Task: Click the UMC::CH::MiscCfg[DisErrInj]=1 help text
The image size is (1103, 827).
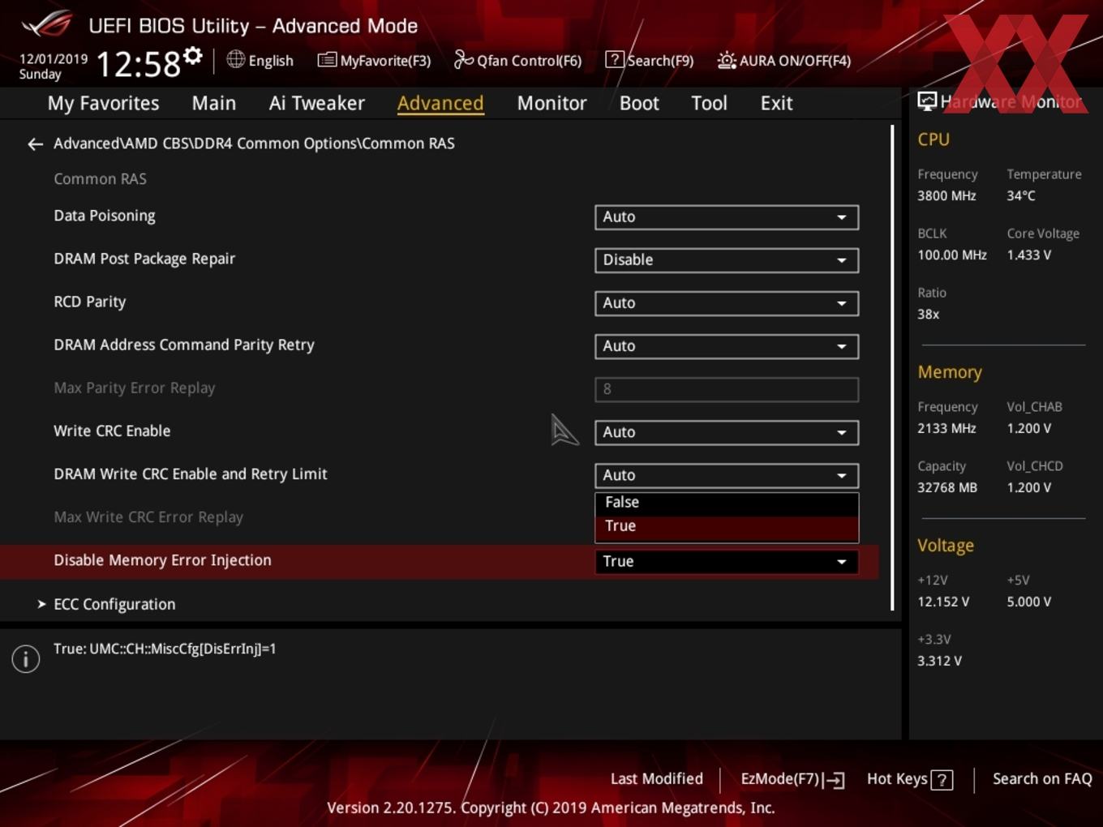Action: point(165,649)
